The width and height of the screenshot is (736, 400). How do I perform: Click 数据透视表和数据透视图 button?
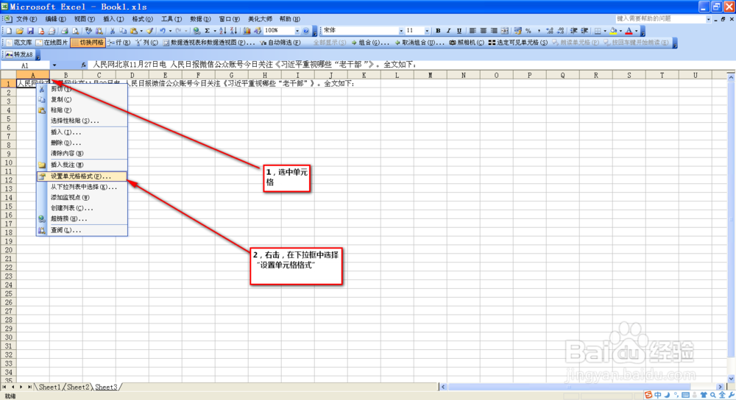click(209, 43)
